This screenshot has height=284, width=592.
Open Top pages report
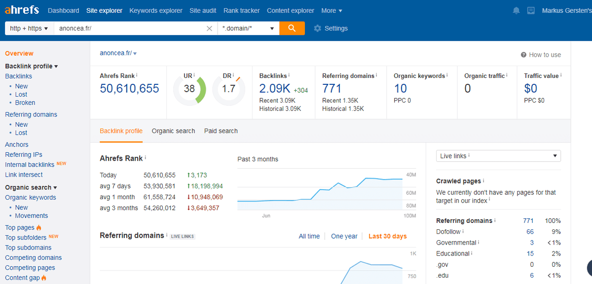click(20, 228)
